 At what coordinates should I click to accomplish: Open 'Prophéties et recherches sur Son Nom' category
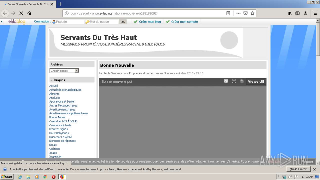point(152,73)
